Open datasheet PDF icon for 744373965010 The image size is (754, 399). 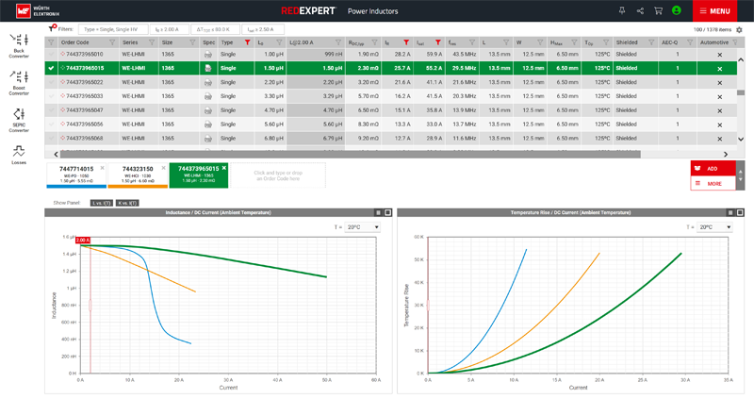pyautogui.click(x=207, y=55)
